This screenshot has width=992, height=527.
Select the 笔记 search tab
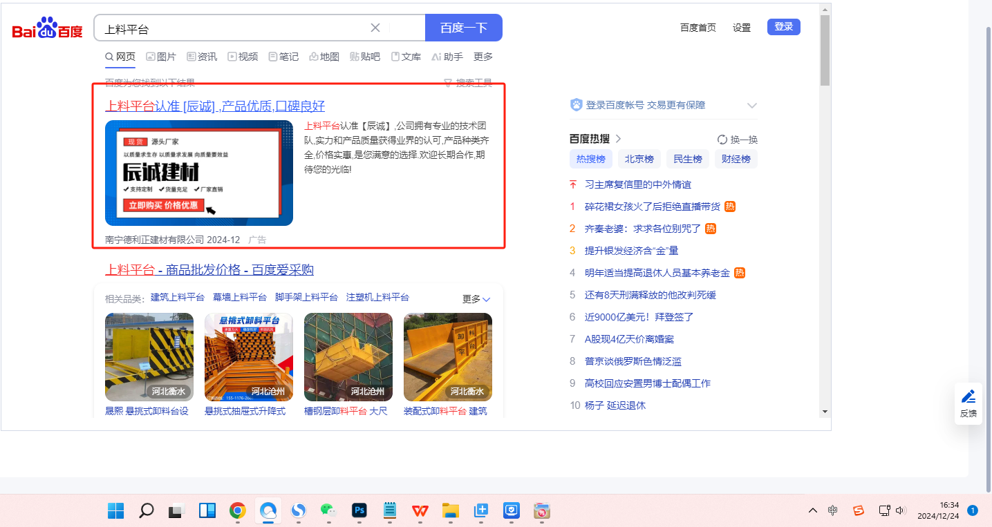(283, 57)
